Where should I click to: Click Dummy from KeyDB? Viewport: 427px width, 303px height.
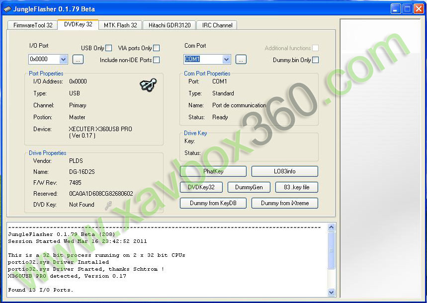pos(213,203)
